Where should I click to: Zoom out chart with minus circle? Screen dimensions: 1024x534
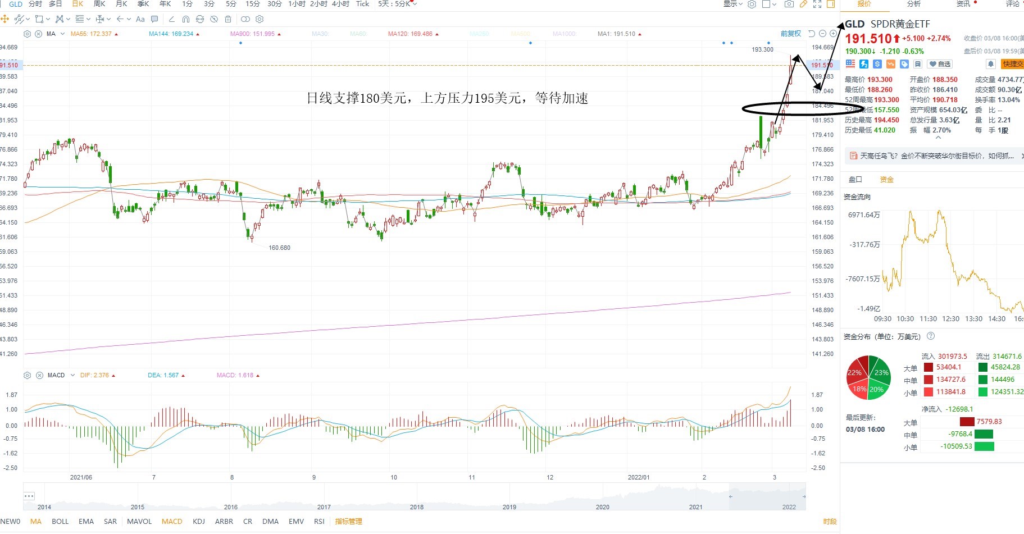point(823,34)
